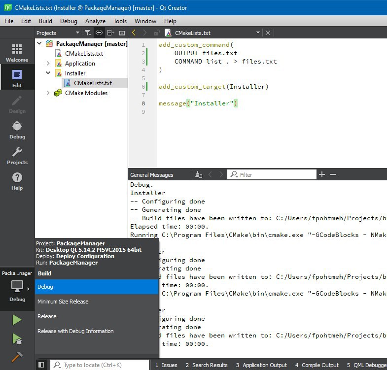
Task: Expand the Application folder
Action: pyautogui.click(x=48, y=64)
